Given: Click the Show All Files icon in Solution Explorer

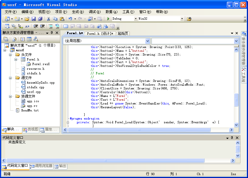Looking at the screenshot, I should coord(14,39).
